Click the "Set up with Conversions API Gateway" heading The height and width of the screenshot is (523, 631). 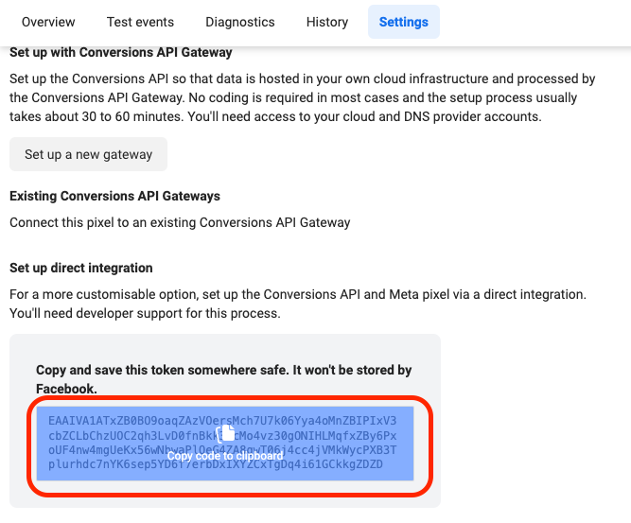point(121,52)
